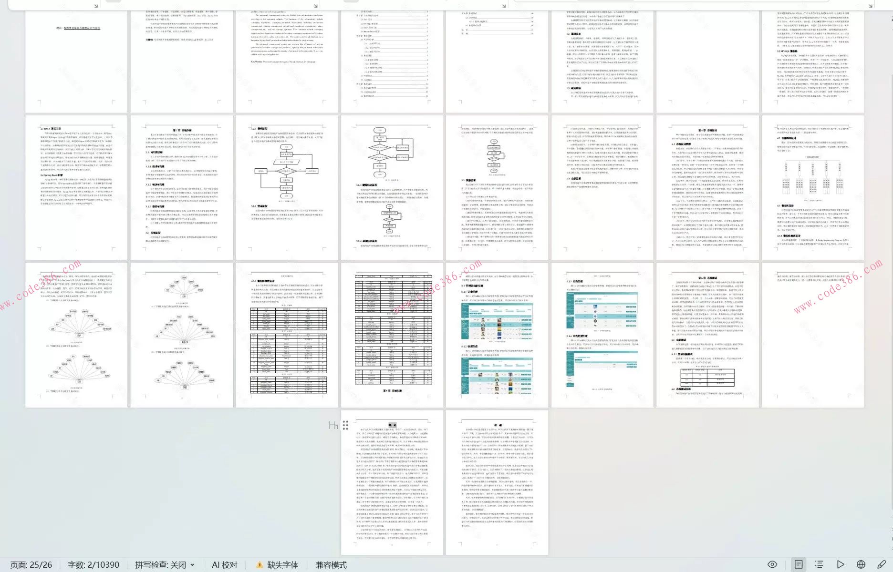Select the page with three stacked ER diagrams
This screenshot has width=893, height=572.
pos(182,335)
